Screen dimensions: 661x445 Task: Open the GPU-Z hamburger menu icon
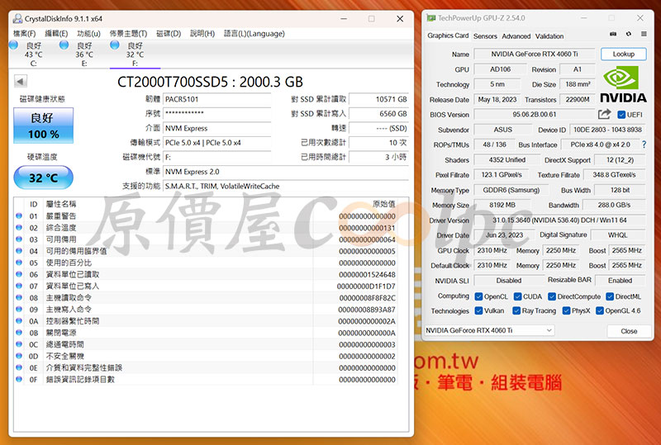(642, 35)
